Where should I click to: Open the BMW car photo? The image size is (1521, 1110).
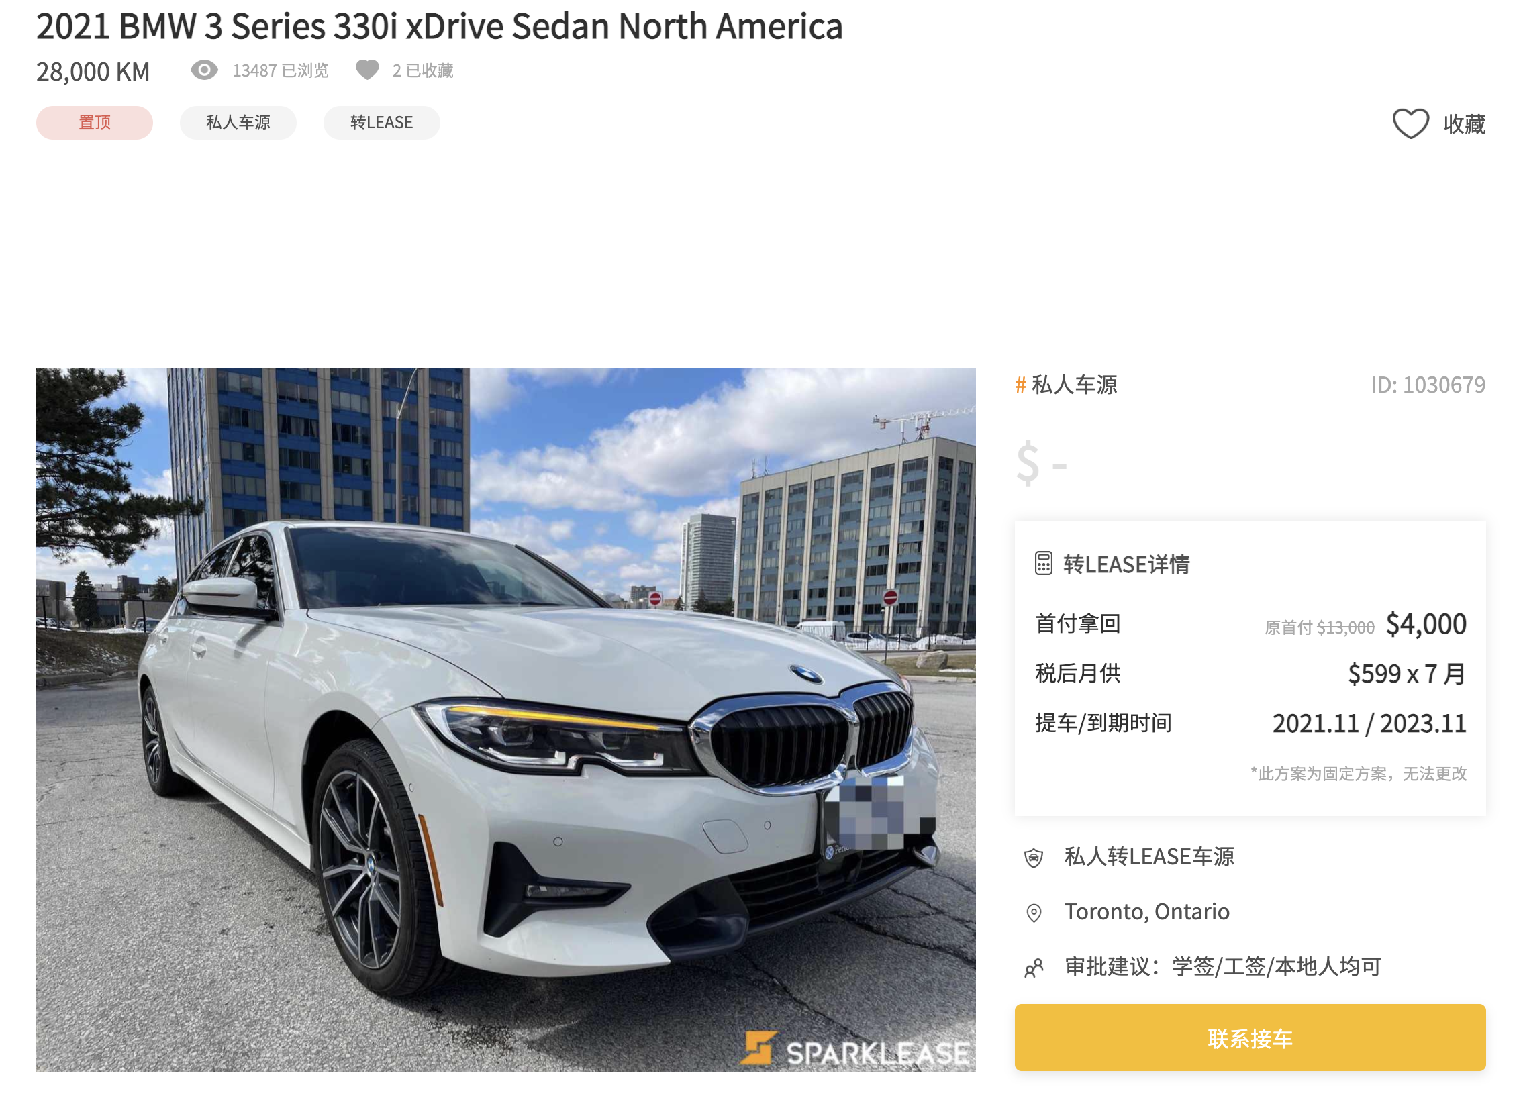[505, 719]
